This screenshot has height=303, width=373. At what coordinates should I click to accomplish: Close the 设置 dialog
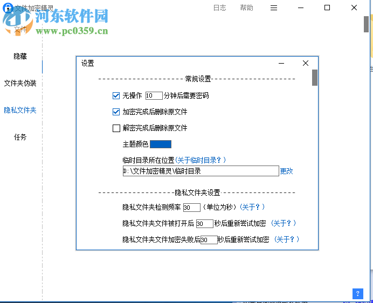306,63
